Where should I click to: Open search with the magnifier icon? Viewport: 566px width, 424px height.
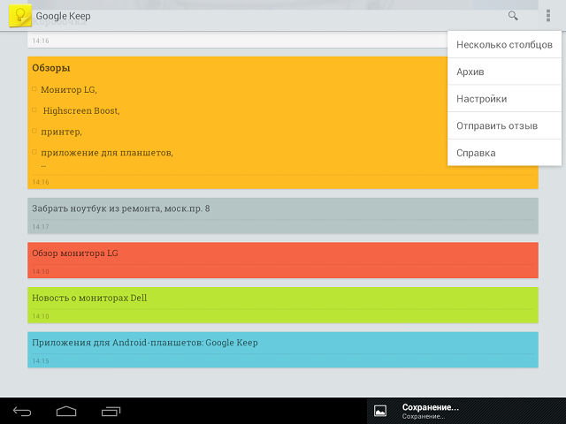click(x=513, y=16)
